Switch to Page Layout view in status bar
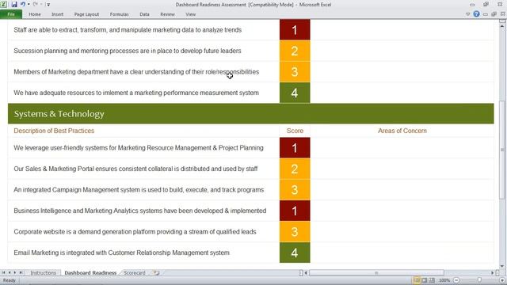The image size is (507, 285). click(425, 280)
